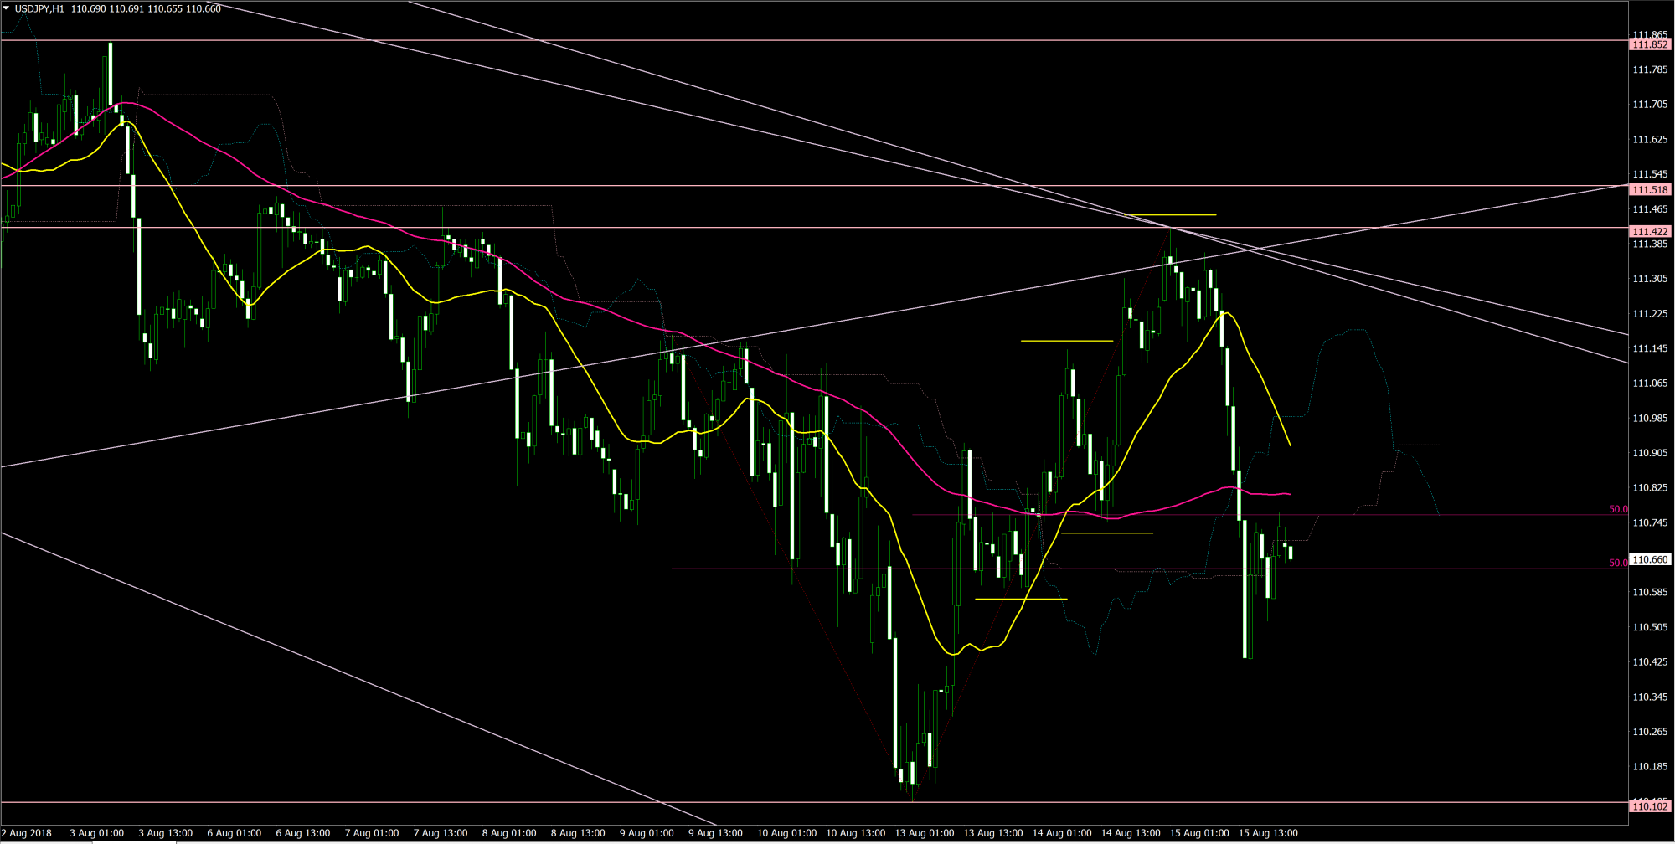Open the chart menu triangle beside USDJPY,H1
Viewport: 1675px width, 844px height.
point(6,8)
